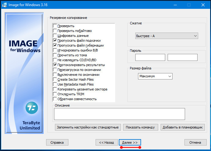Click the Image for Windows title bar icon
This screenshot has width=211, height=151.
5,5
